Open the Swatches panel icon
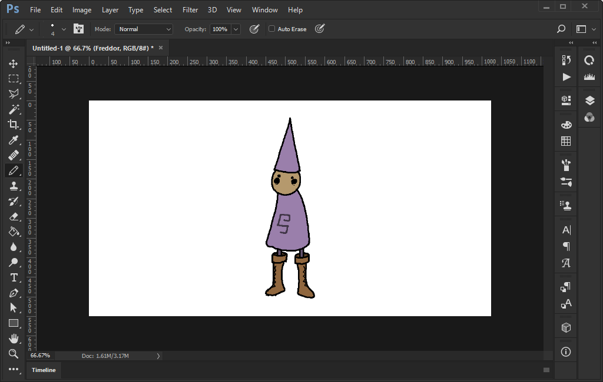The image size is (603, 382). tap(566, 141)
